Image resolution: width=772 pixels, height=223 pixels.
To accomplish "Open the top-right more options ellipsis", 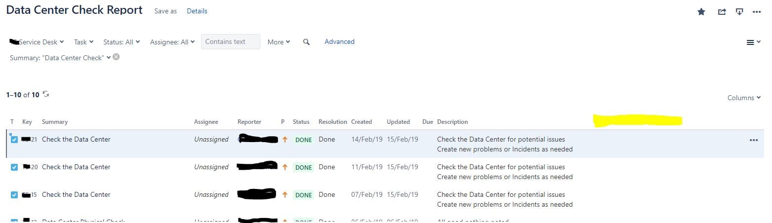I will pyautogui.click(x=757, y=12).
